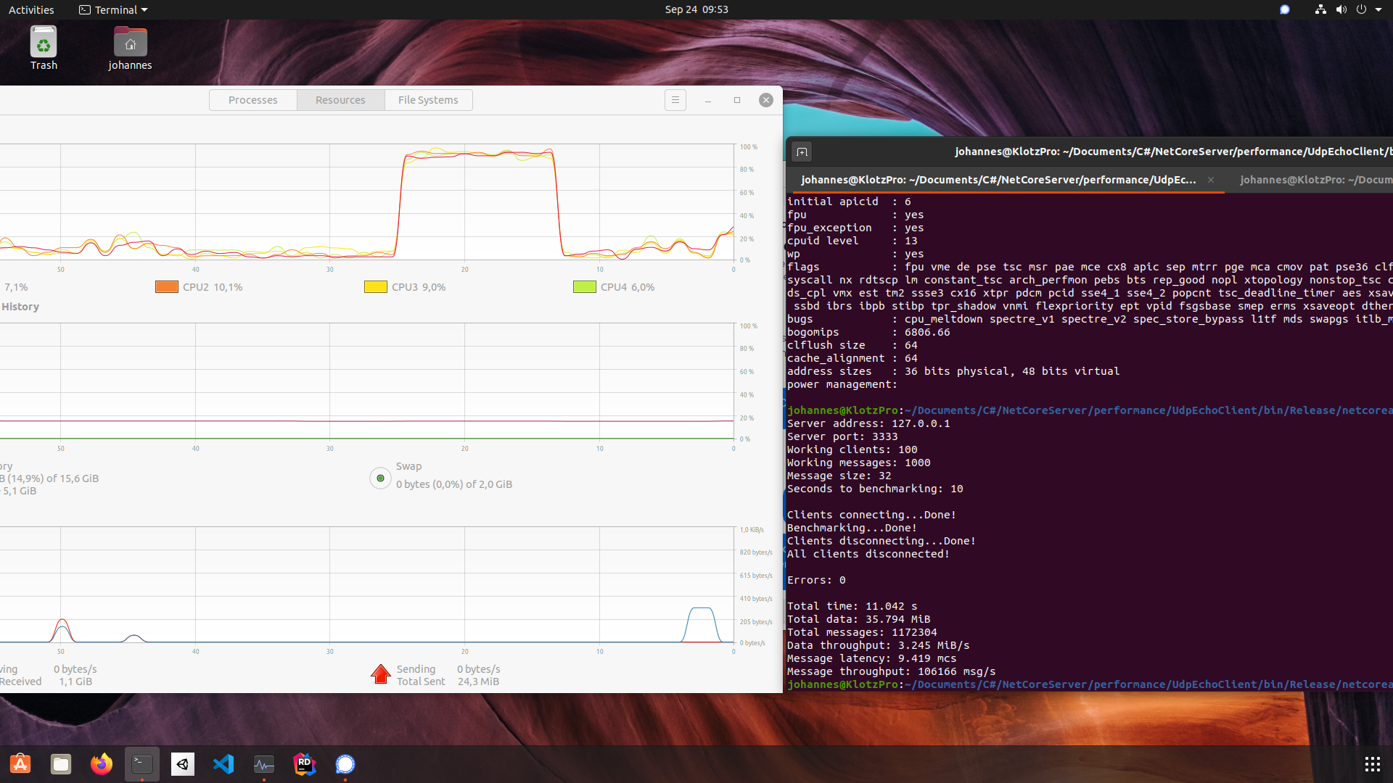Click the volume icon in the top bar

[x=1341, y=9]
